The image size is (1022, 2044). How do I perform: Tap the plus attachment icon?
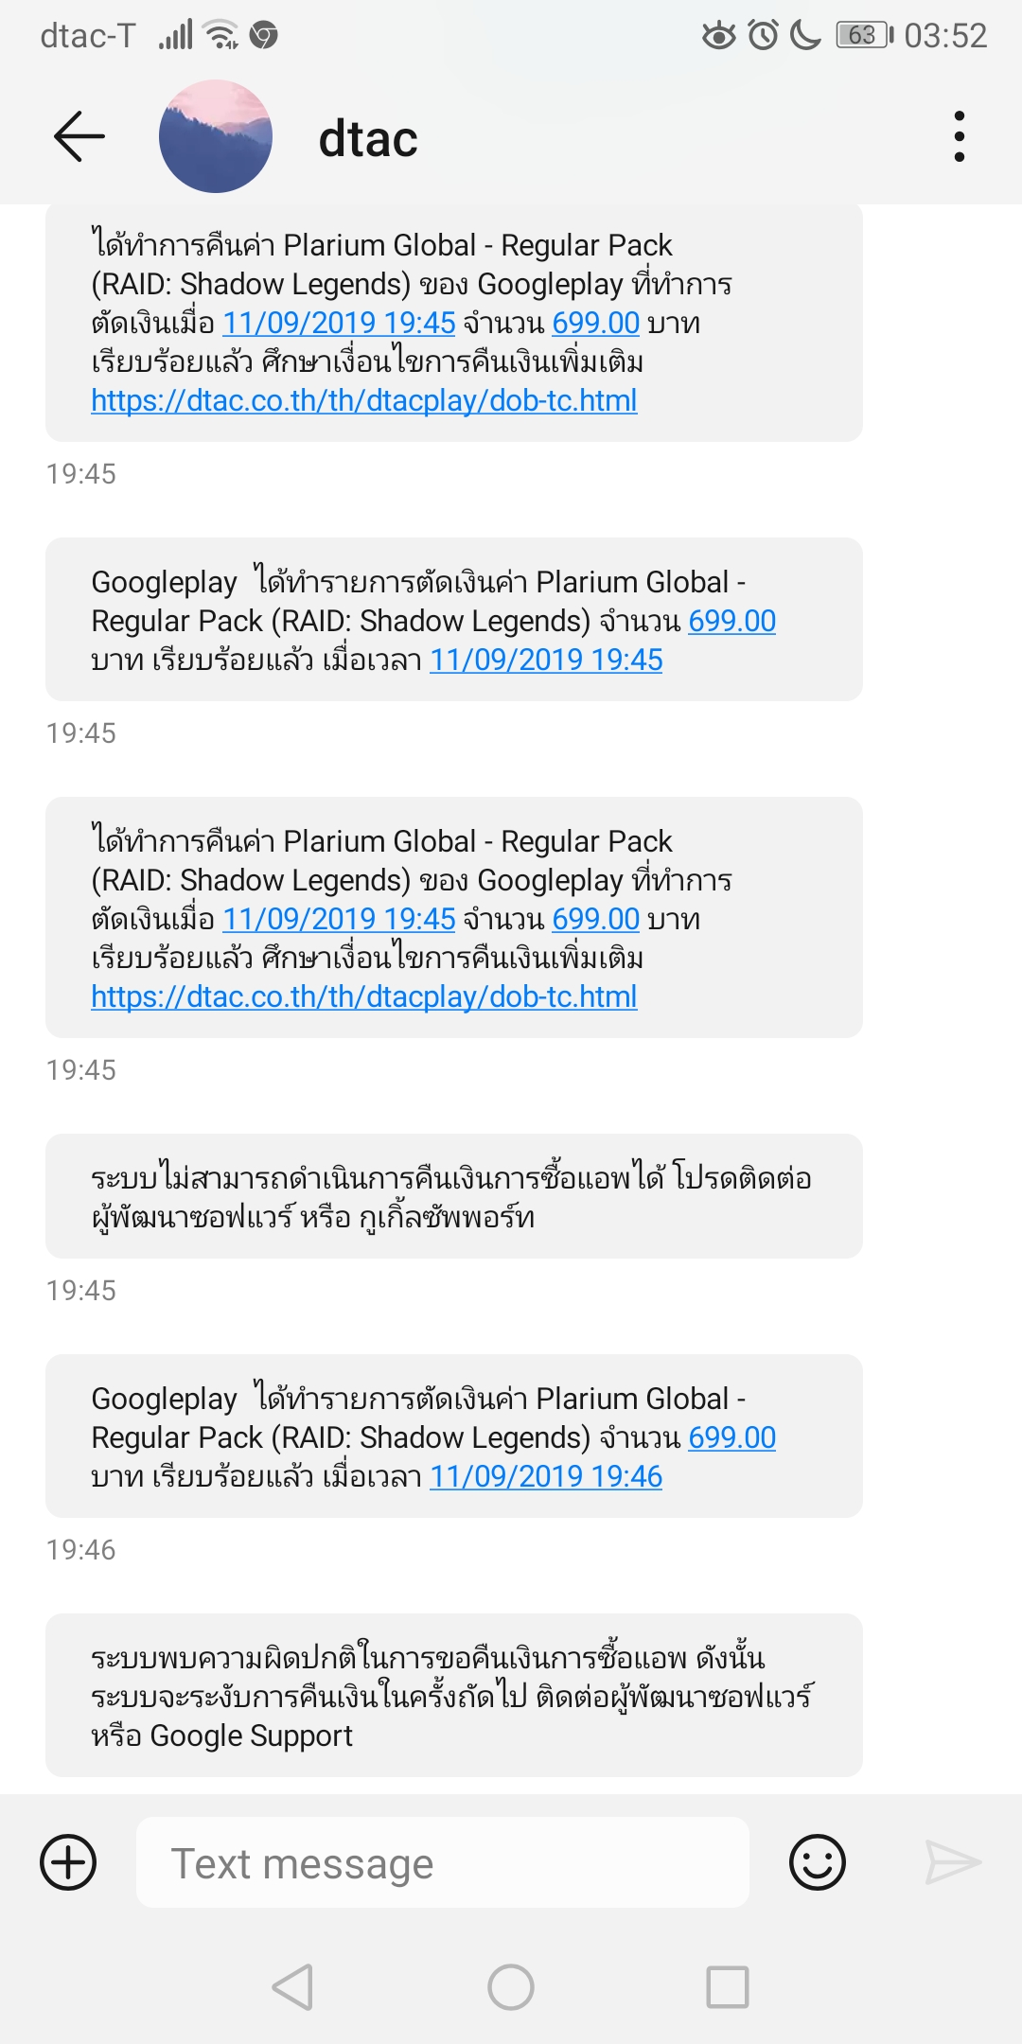click(69, 1862)
